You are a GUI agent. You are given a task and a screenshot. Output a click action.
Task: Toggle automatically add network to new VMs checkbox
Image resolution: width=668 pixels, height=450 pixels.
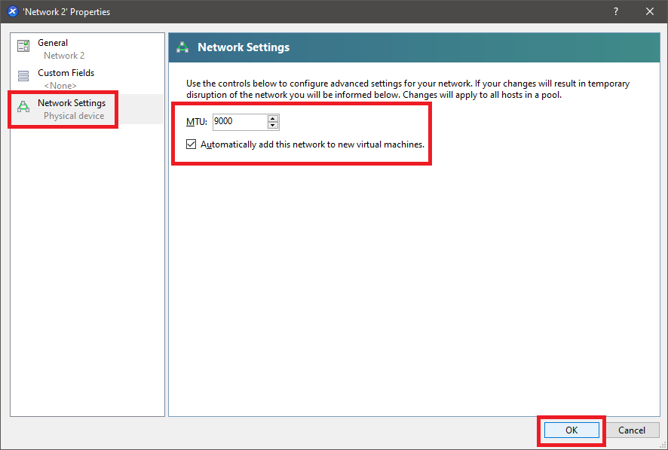point(191,144)
